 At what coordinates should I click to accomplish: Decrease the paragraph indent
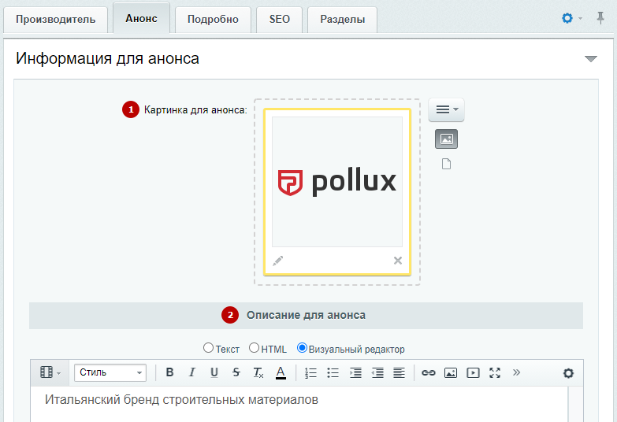coord(377,372)
